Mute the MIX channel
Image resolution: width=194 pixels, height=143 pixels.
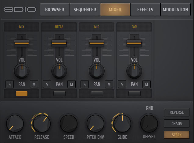(x=34, y=84)
